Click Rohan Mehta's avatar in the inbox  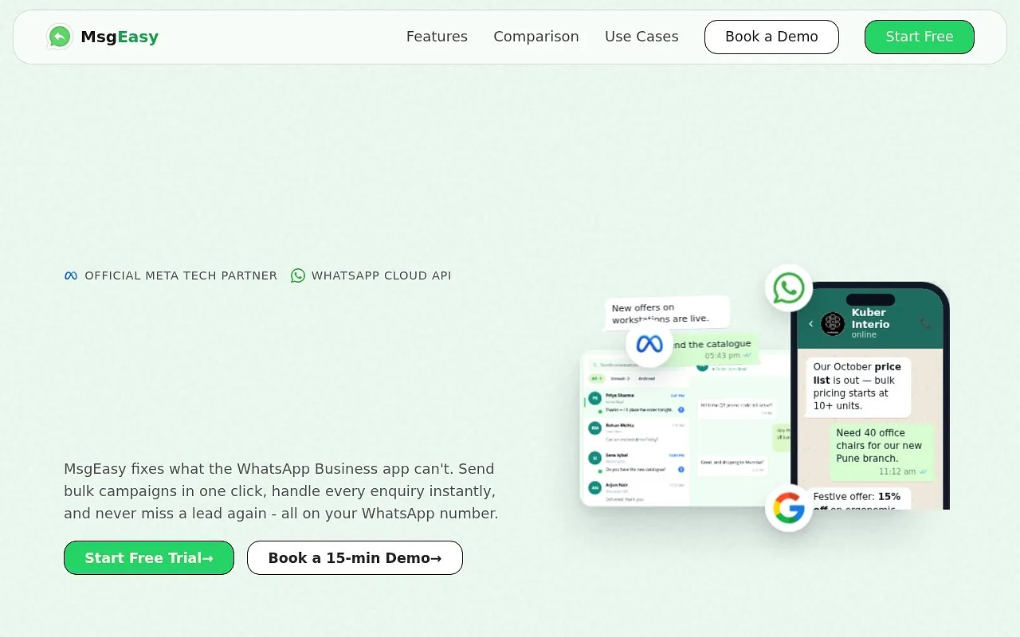coord(594,428)
